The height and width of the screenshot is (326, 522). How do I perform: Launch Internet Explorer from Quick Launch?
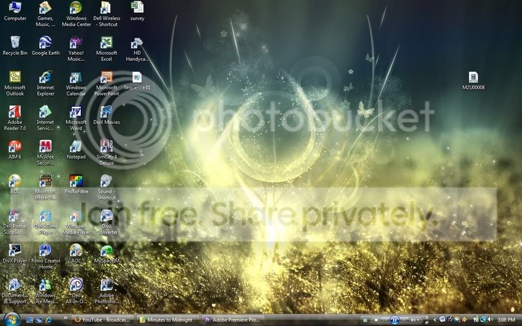pyautogui.click(x=48, y=320)
